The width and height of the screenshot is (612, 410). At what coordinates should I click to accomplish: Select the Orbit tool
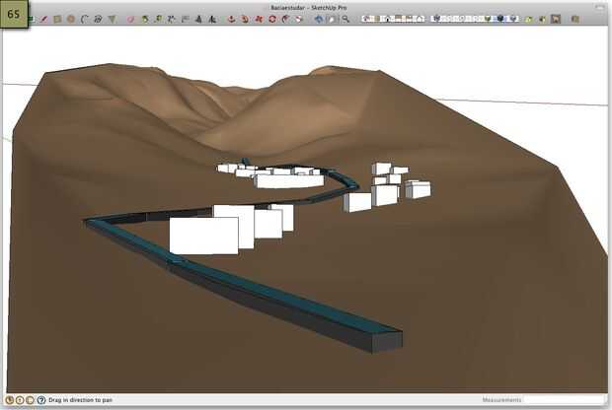coord(319,19)
